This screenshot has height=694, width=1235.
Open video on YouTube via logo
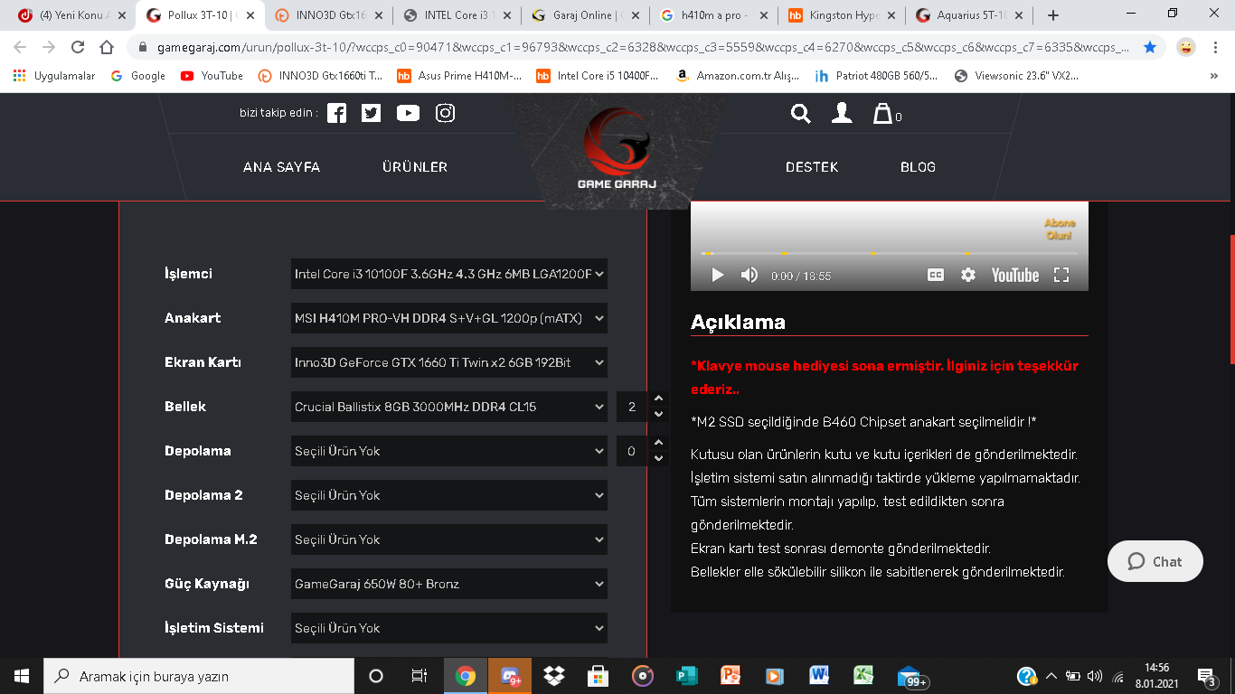(1014, 275)
